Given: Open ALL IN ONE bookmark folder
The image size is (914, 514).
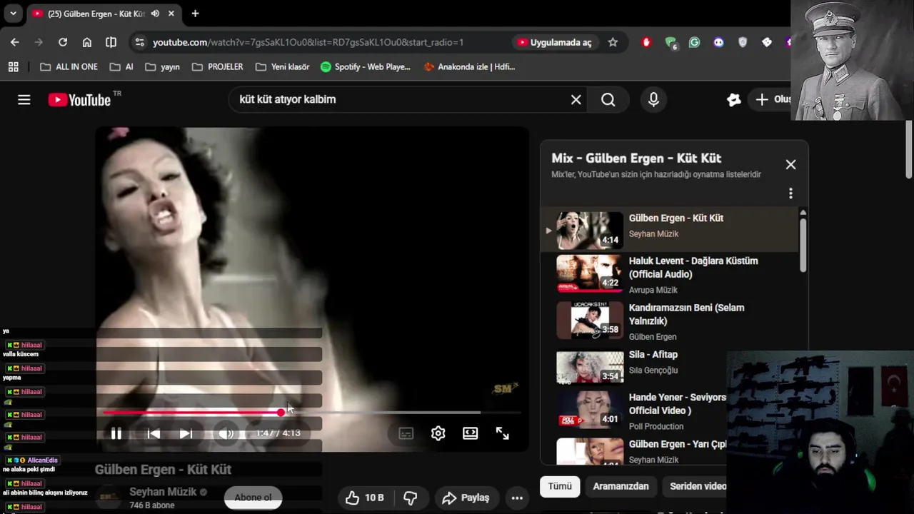Looking at the screenshot, I should coord(69,67).
